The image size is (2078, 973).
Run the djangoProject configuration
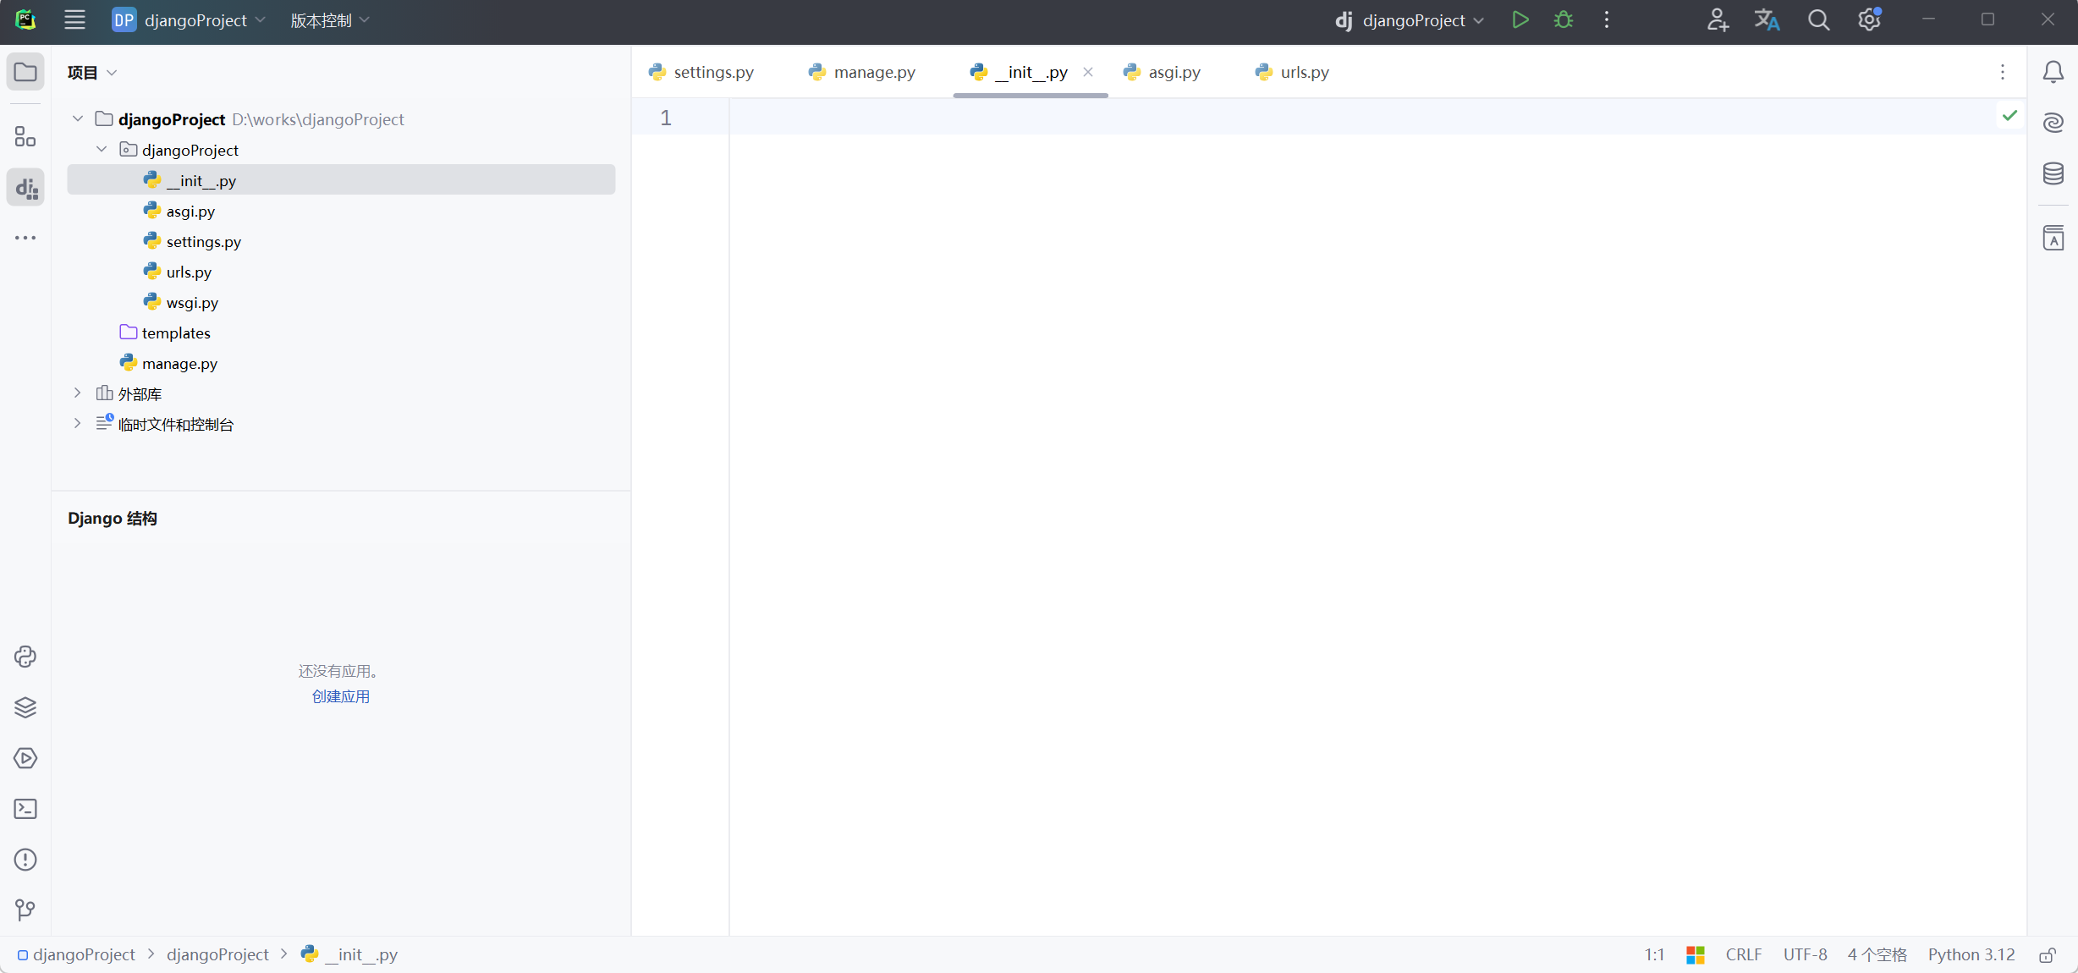point(1520,20)
